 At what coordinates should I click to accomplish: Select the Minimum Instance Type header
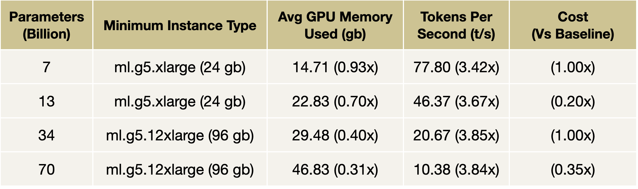(180, 26)
